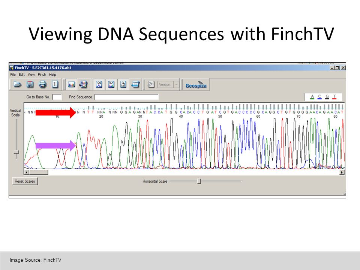Open the Geospiza logo link
Image resolution: width=360 pixels, height=270 pixels.
pos(196,84)
